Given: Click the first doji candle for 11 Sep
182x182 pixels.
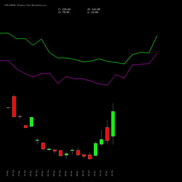Looking at the screenshot, I should click(8, 108).
